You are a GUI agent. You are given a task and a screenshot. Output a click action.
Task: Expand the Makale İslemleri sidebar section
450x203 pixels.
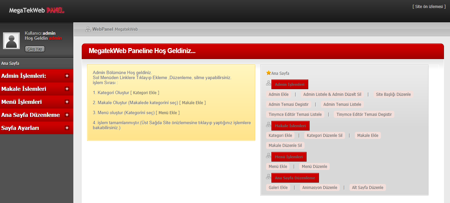(67, 89)
